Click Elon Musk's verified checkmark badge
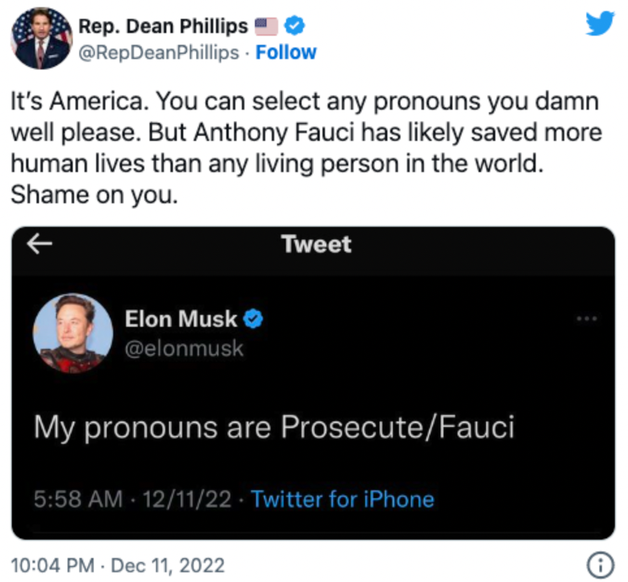628x582 pixels. [x=253, y=319]
